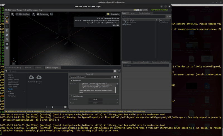
Task: Adjust the thumbnail size slider
Action: pos(53,107)
